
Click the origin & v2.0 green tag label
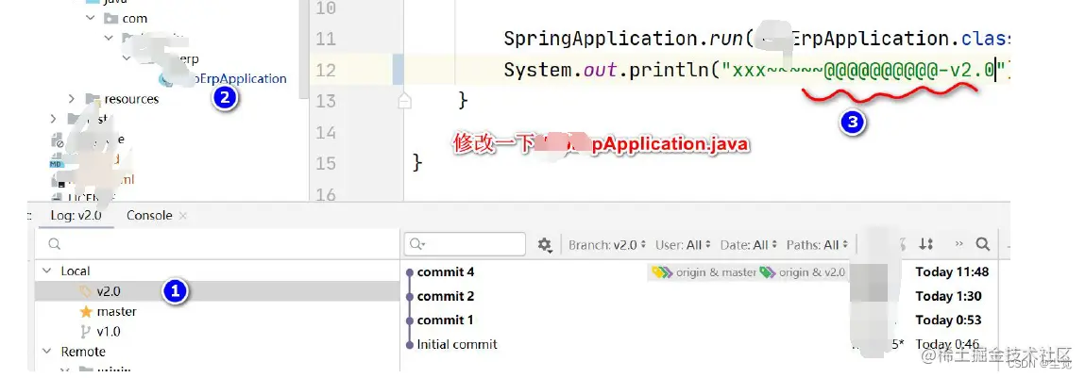click(802, 272)
